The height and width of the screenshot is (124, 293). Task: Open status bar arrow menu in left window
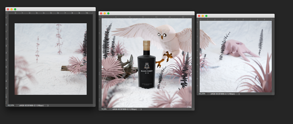(48, 106)
